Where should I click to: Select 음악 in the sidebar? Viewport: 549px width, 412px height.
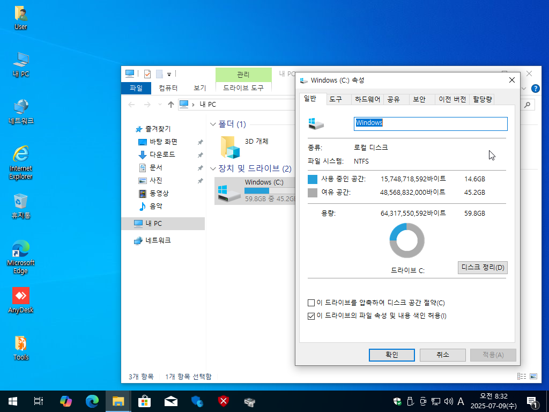[156, 207]
